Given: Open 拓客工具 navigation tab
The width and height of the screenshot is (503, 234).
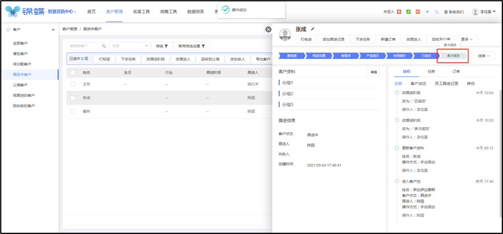Looking at the screenshot, I should click(141, 12).
